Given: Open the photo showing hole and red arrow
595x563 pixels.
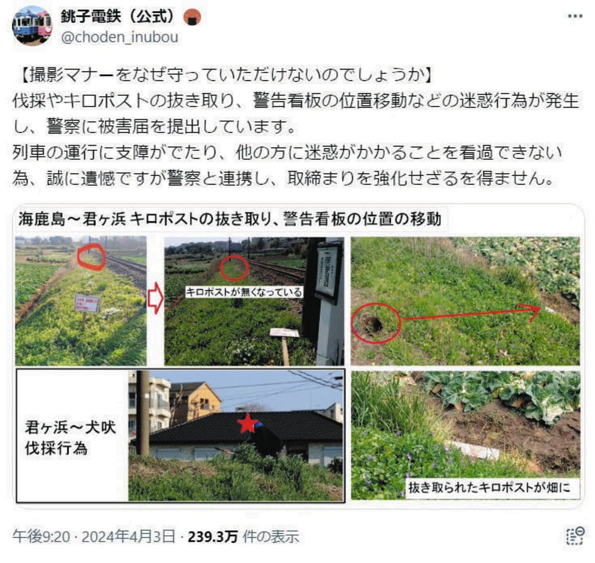Looking at the screenshot, I should coord(465,301).
